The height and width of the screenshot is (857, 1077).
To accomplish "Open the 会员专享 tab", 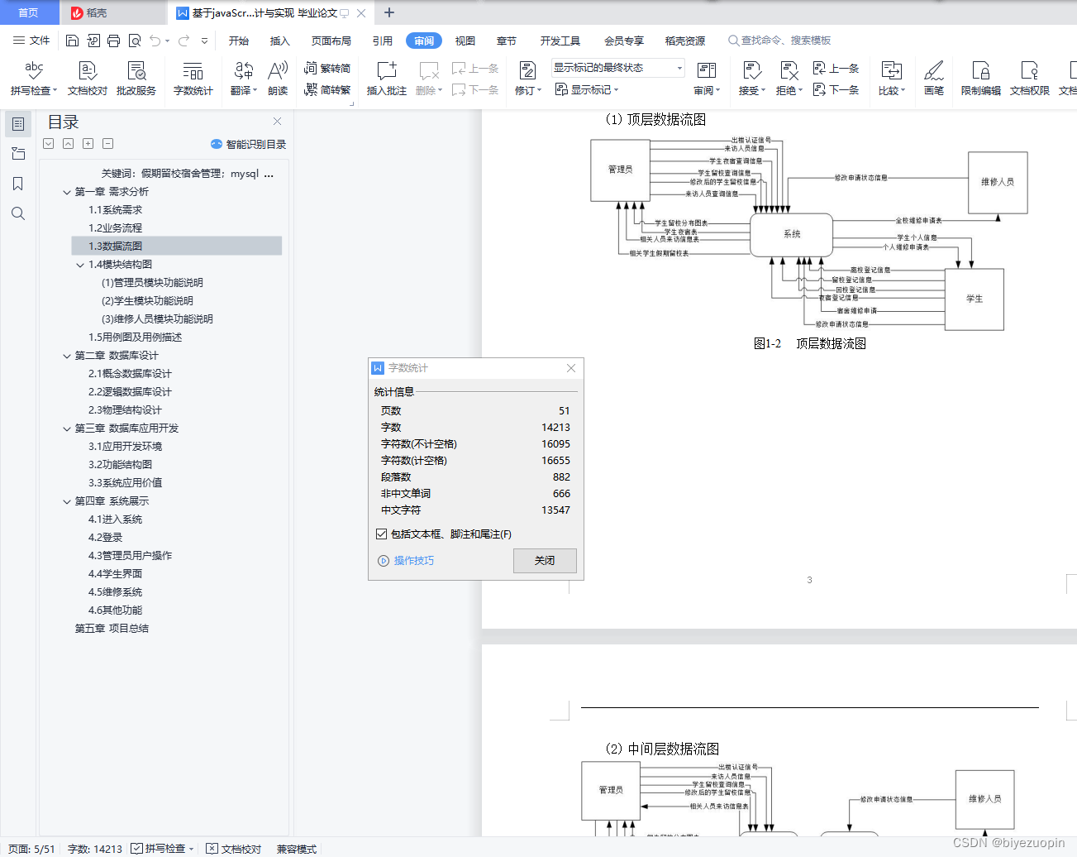I will pyautogui.click(x=623, y=41).
